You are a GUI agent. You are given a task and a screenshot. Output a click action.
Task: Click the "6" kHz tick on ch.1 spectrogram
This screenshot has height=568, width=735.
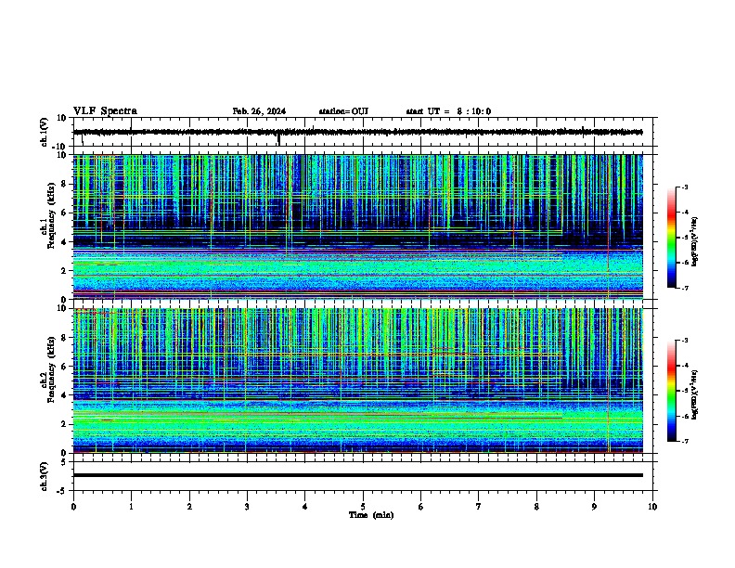tap(64, 213)
